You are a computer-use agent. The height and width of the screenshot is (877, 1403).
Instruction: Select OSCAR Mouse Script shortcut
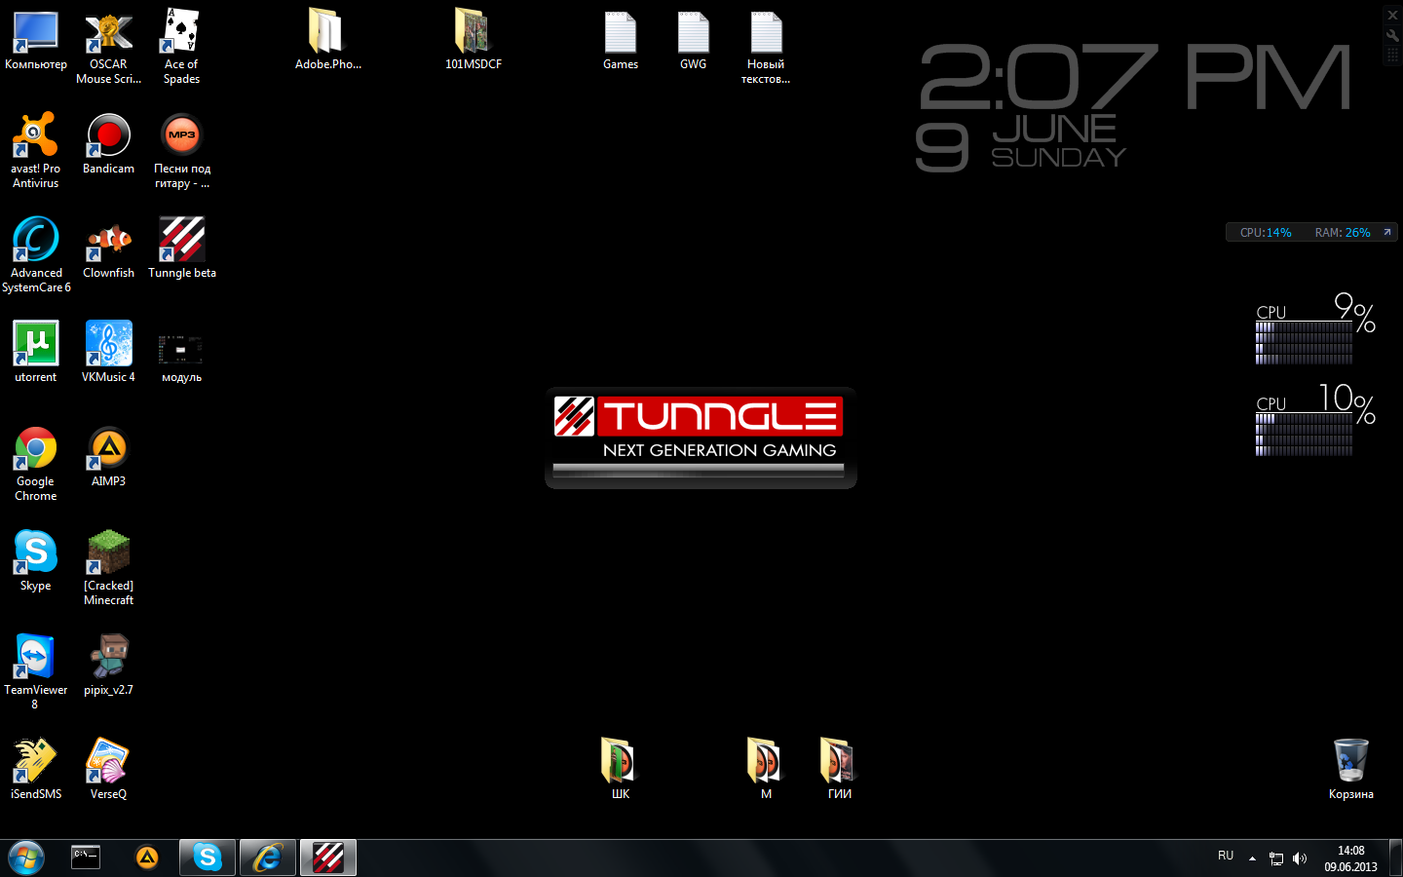[x=108, y=49]
